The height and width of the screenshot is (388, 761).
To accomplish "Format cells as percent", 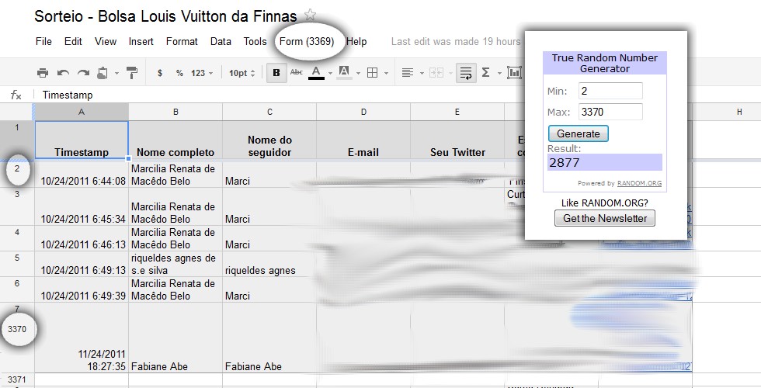I will [179, 73].
